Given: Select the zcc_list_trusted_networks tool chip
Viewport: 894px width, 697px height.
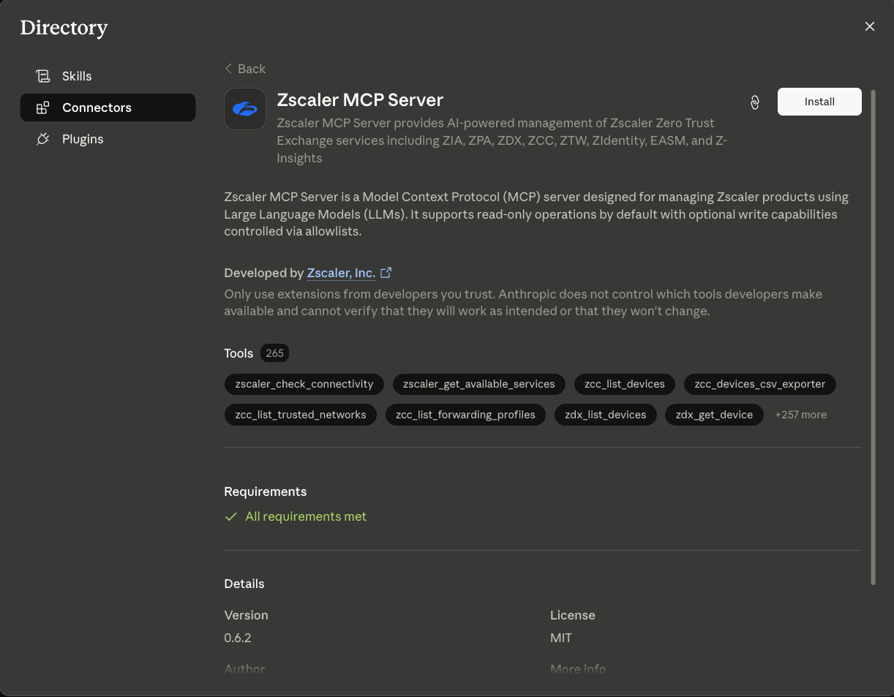Looking at the screenshot, I should point(301,415).
